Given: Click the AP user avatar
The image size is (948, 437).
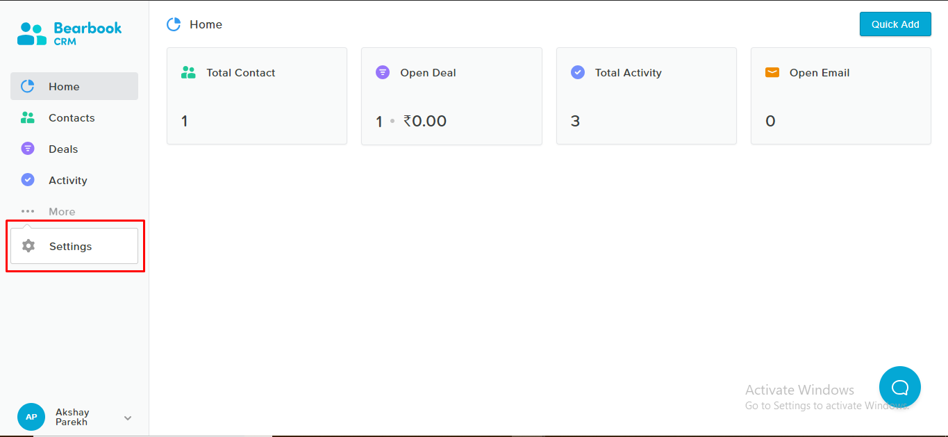Looking at the screenshot, I should pyautogui.click(x=31, y=417).
